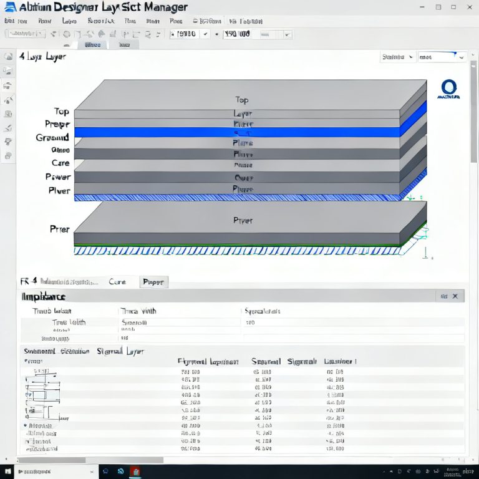Click the 'Signali' column header

(x=302, y=362)
